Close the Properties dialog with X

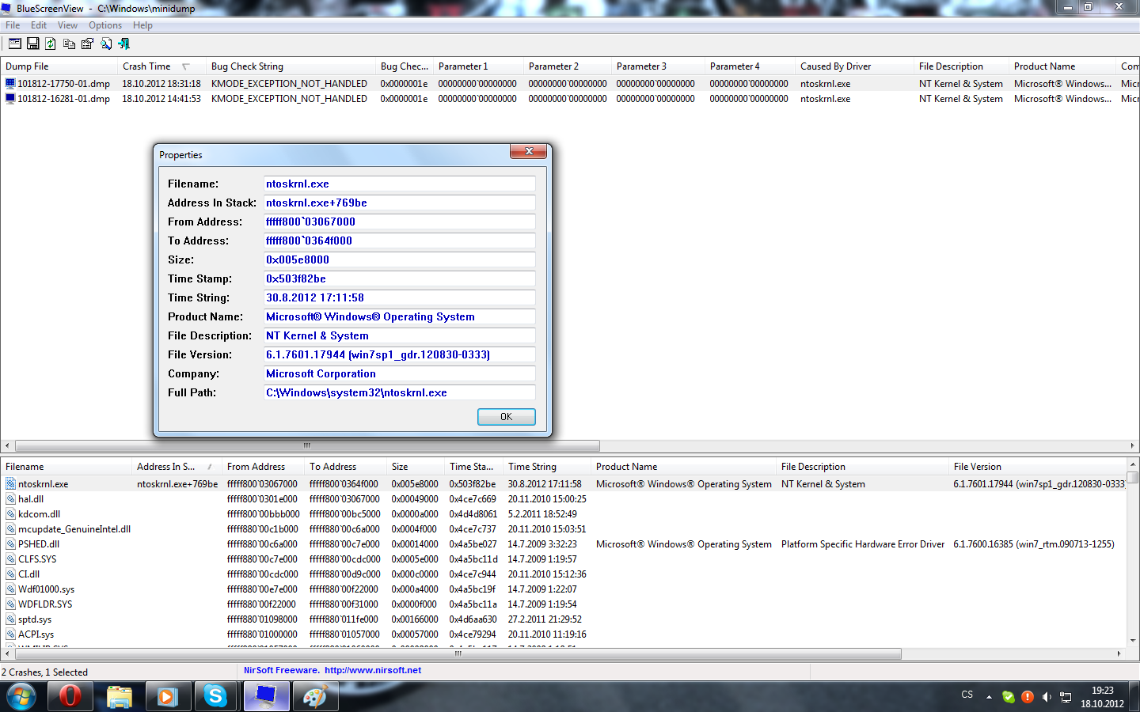coord(528,151)
